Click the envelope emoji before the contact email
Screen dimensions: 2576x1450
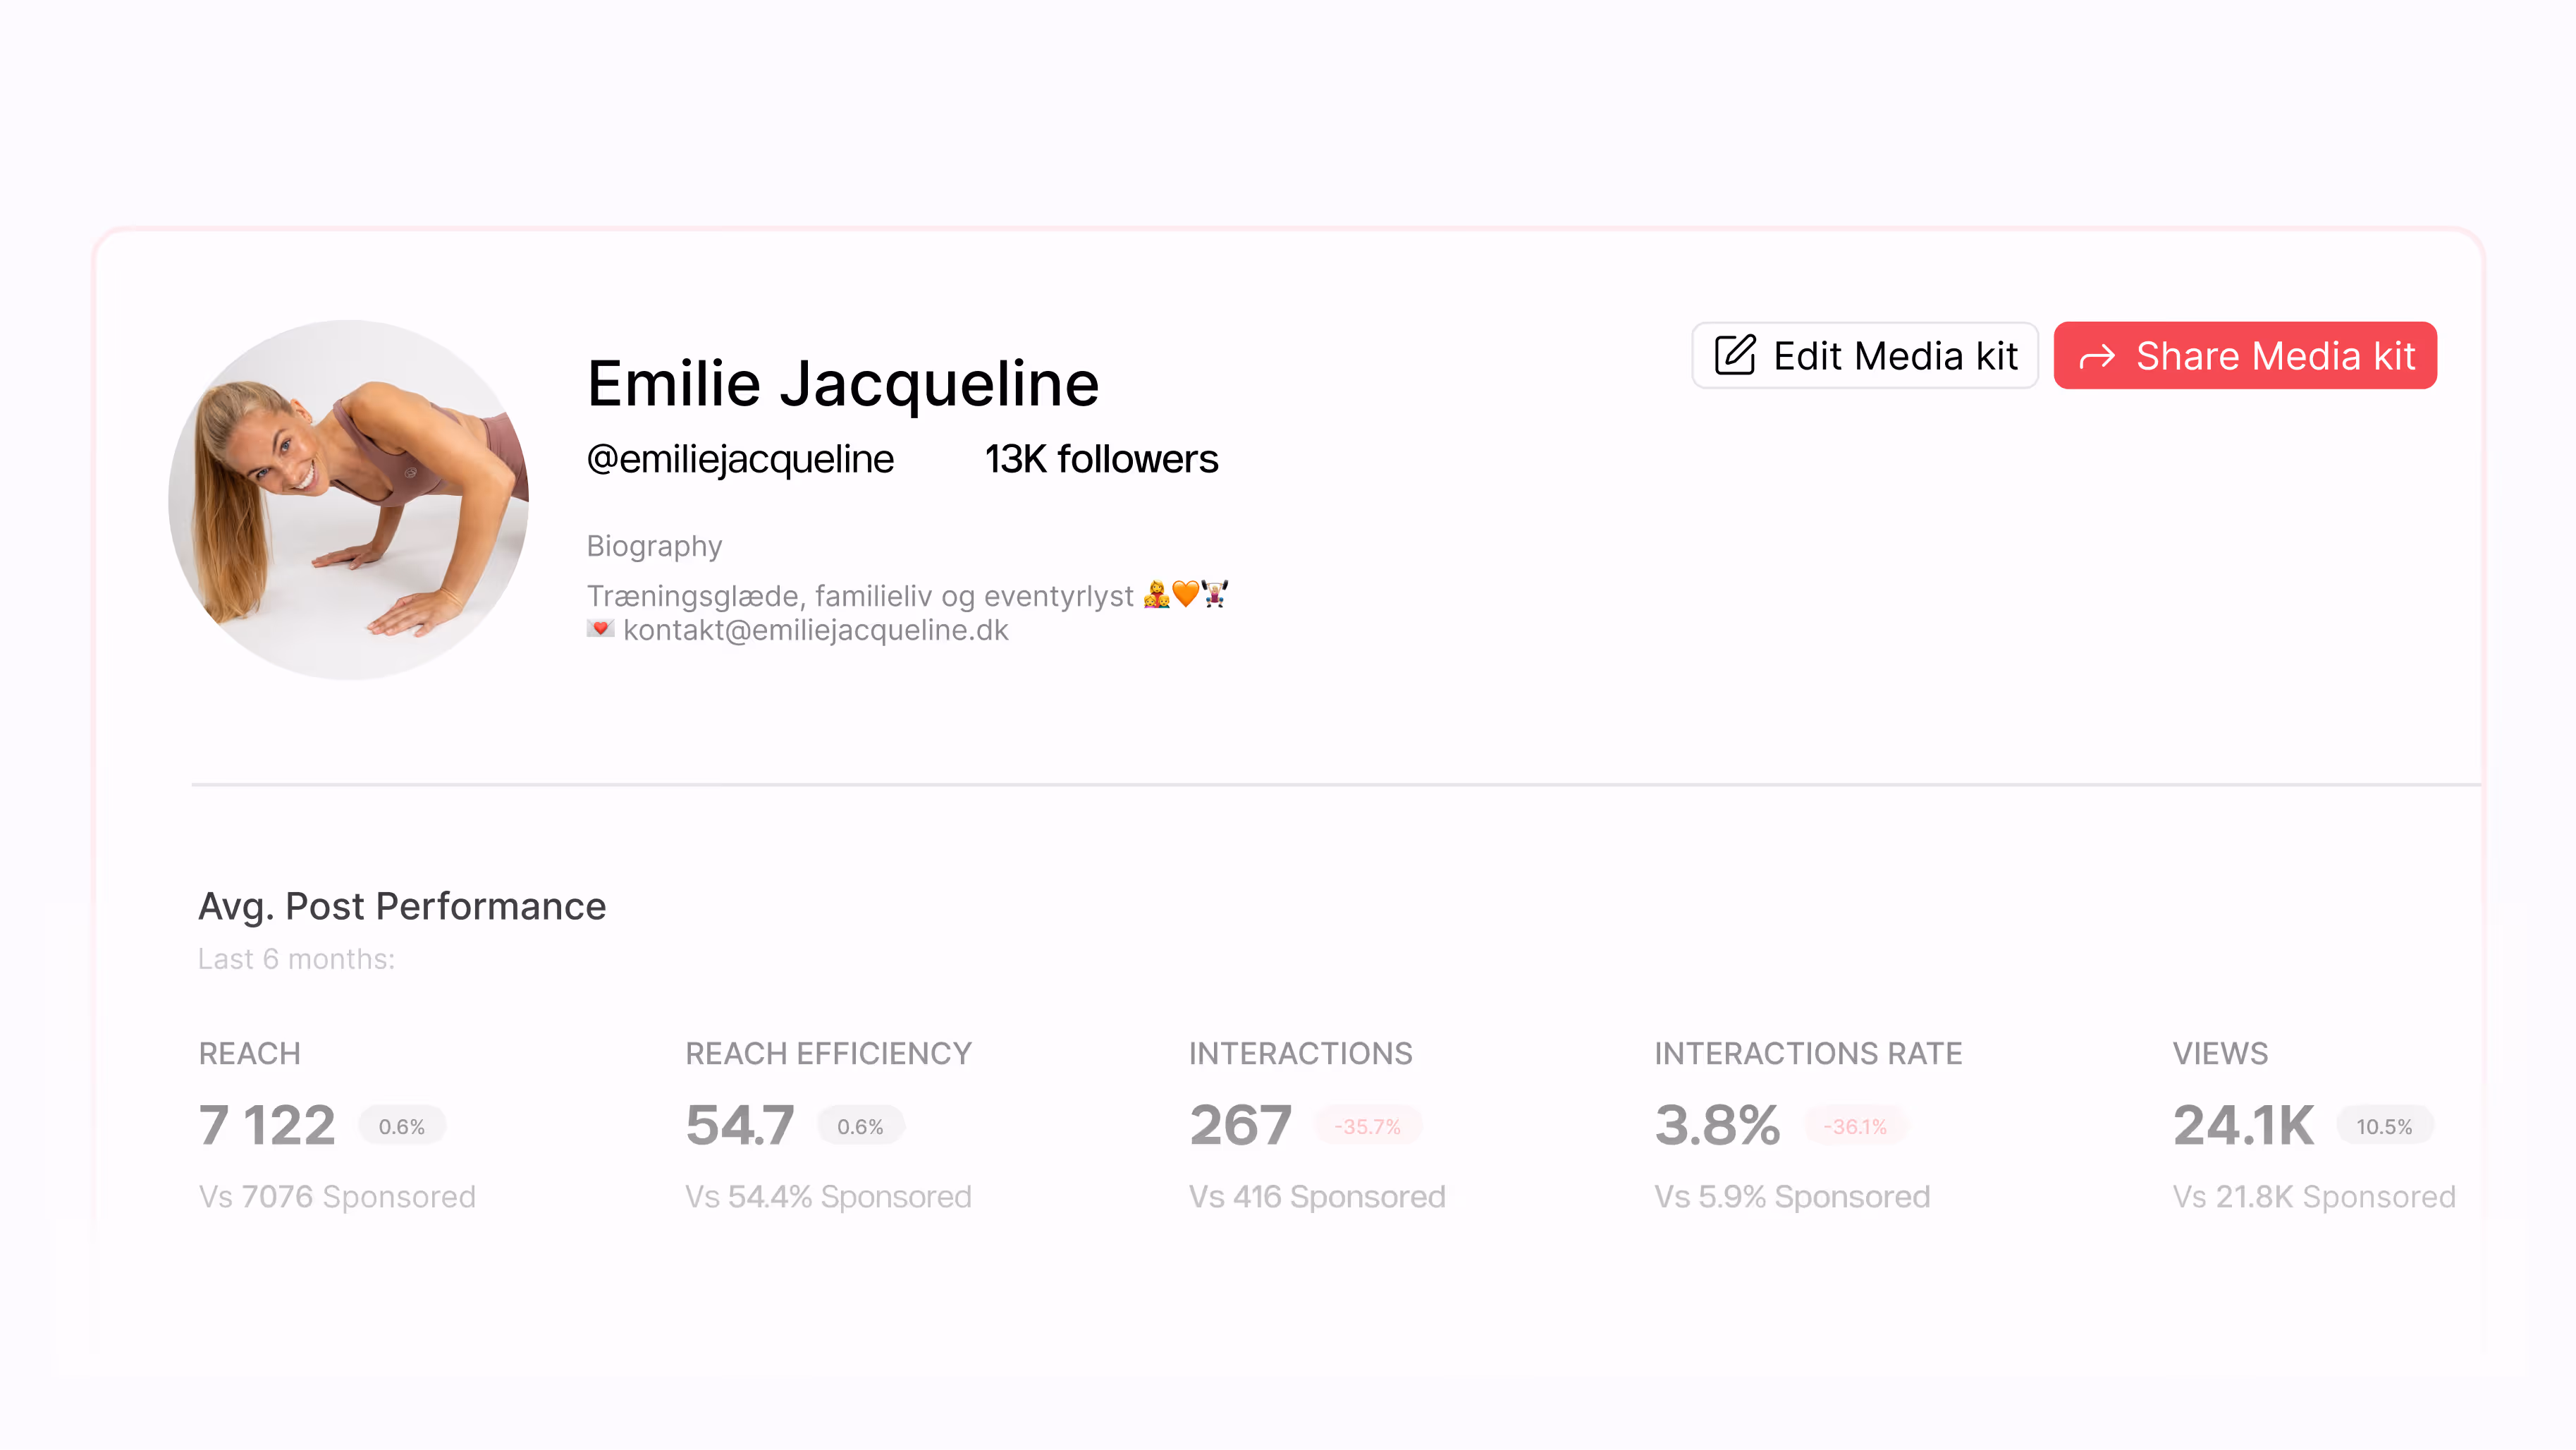coord(600,629)
